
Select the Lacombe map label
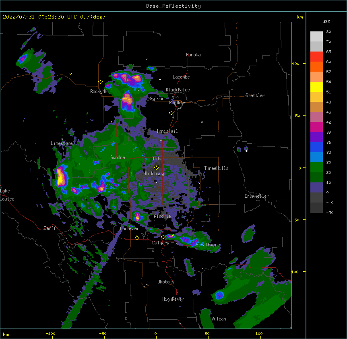click(x=181, y=77)
